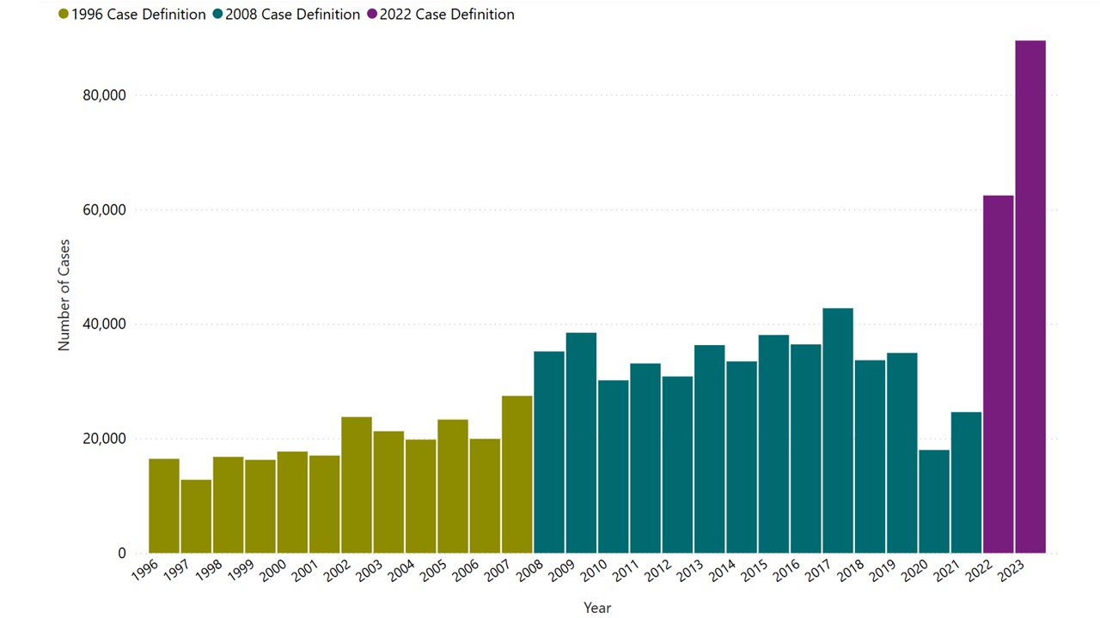Toggle the 2022 Case Definition legend label
The image size is (1100, 618).
(x=447, y=15)
